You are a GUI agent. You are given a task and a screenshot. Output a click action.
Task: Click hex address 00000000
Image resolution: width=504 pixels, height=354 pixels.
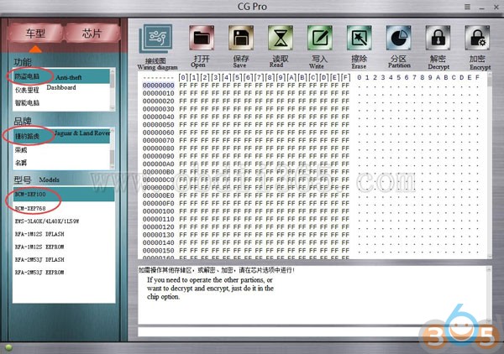tap(159, 86)
